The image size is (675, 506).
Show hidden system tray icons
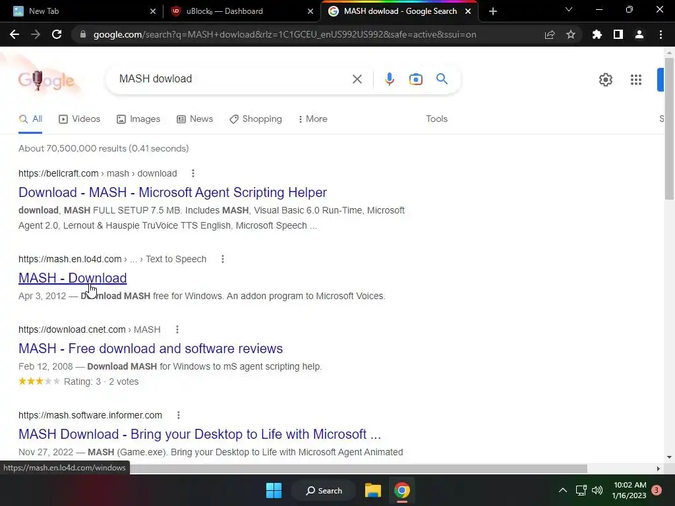(x=563, y=490)
